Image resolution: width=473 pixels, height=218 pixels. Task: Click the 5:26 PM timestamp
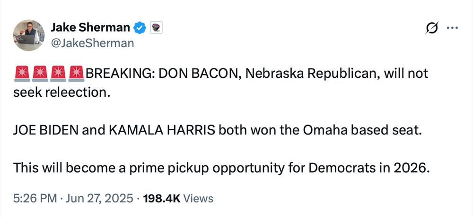tap(34, 199)
